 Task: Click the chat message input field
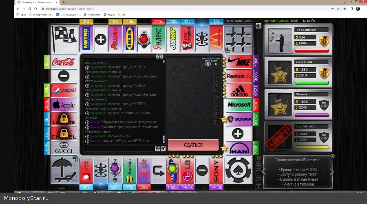pos(119,148)
